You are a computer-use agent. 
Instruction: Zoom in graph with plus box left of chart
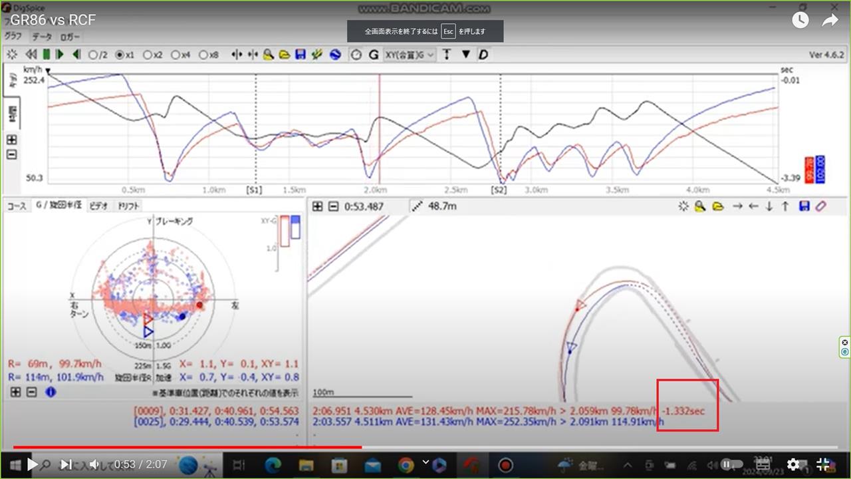[x=11, y=140]
